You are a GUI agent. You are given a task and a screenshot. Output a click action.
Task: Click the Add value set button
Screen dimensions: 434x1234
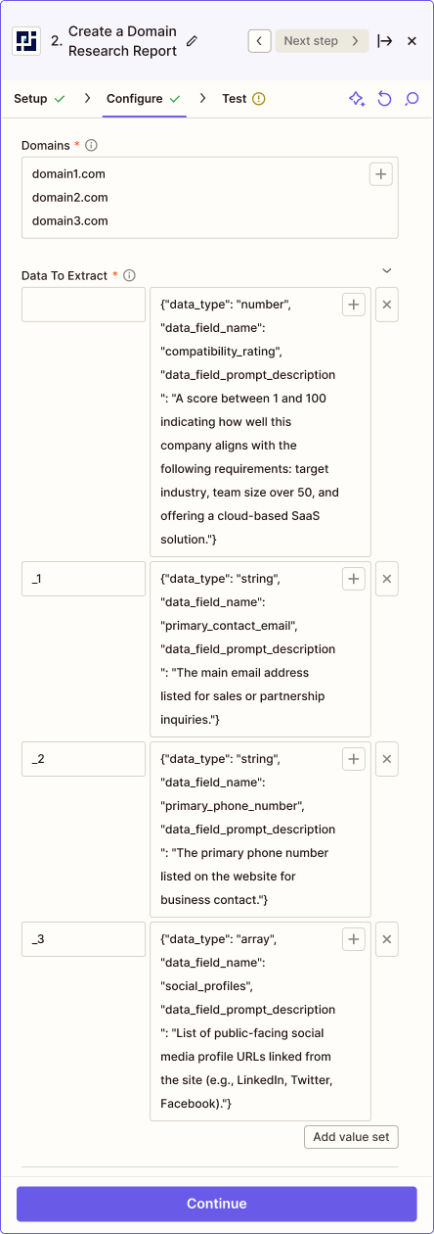pyautogui.click(x=351, y=1137)
